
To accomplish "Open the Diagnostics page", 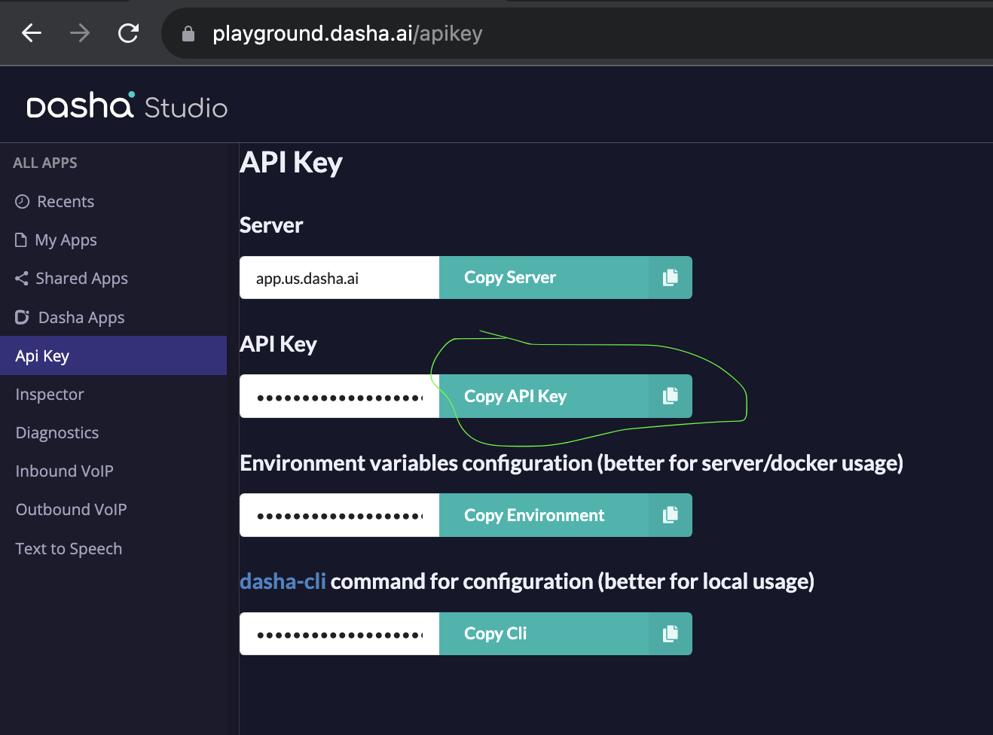I will [57, 433].
